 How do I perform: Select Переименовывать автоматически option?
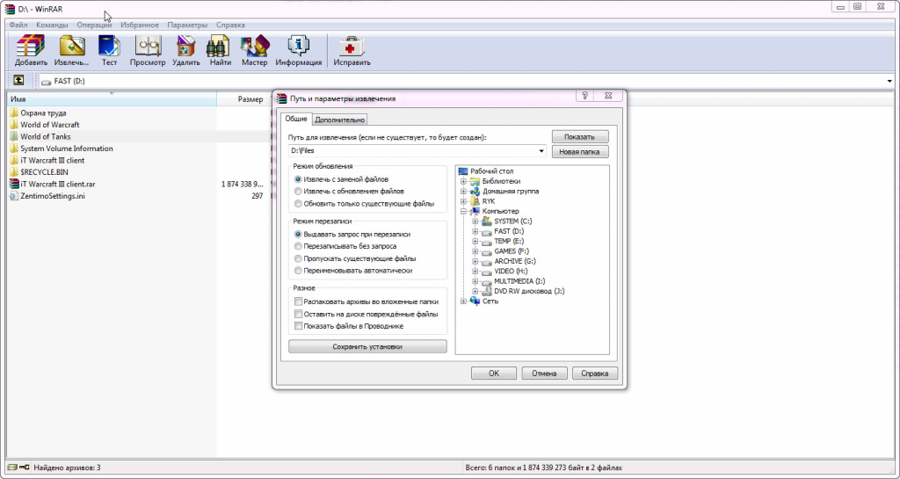pos(353,270)
